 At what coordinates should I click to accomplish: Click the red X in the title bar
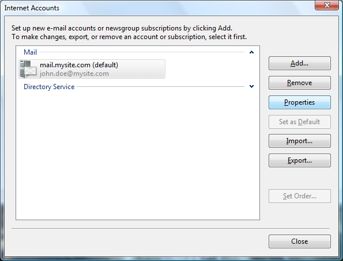tap(327, 5)
